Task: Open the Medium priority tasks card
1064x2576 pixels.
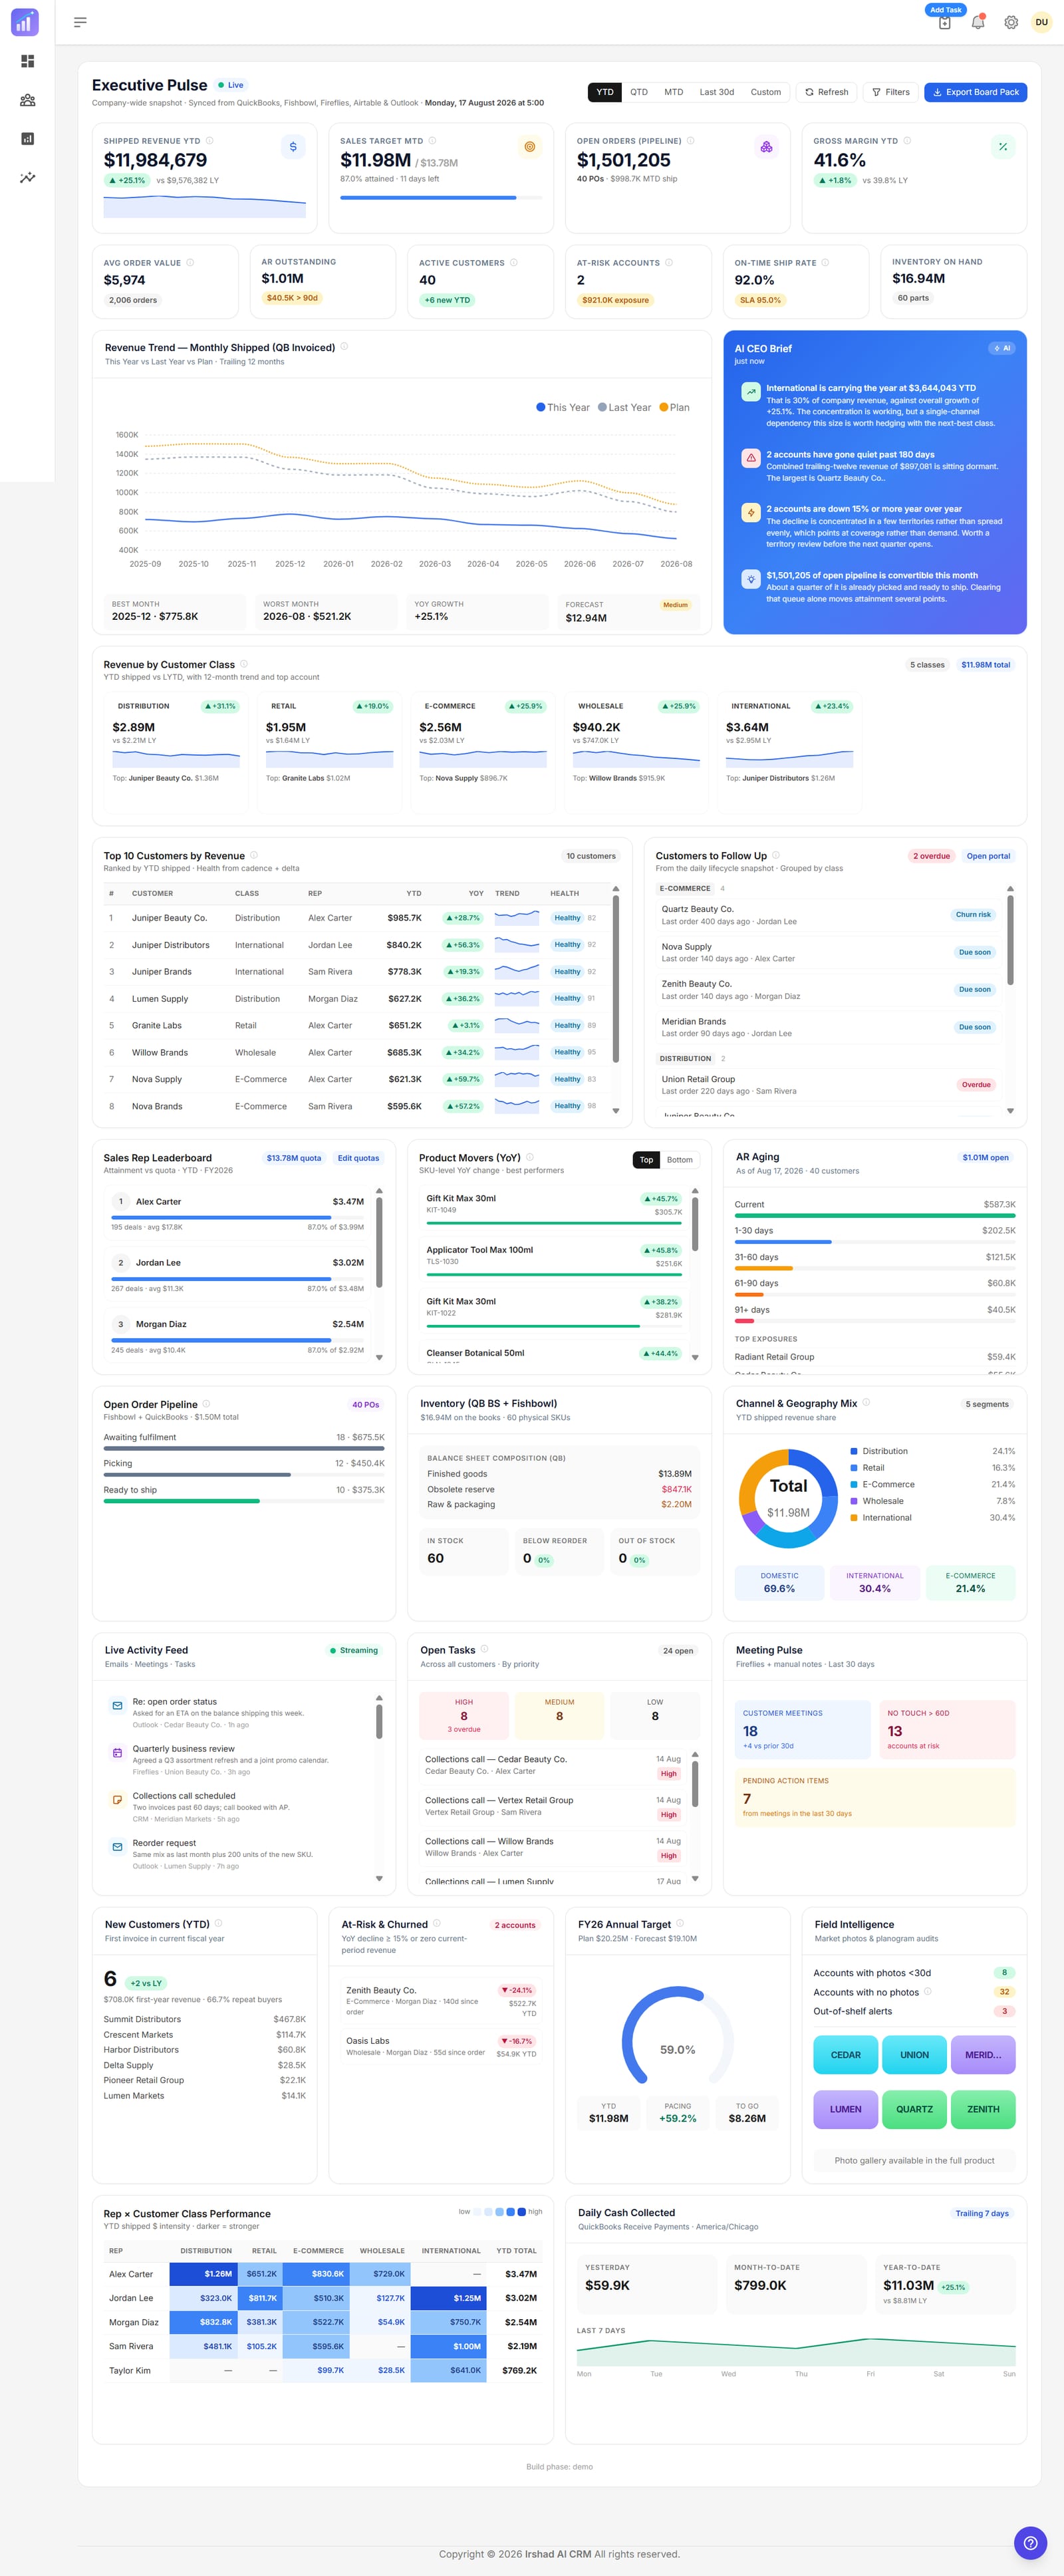Action: point(559,1716)
